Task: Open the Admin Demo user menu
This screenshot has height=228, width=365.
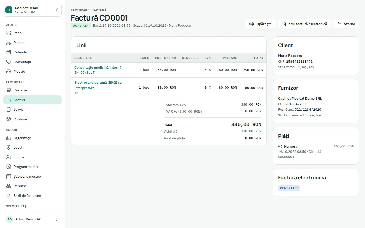Action: point(32,219)
